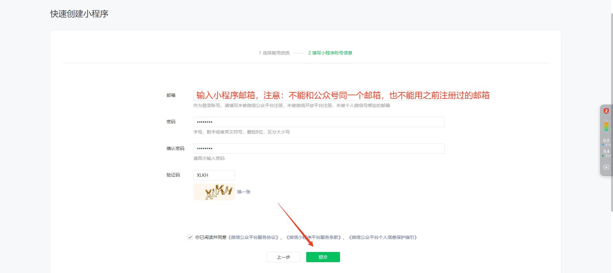Screen dimensions: 613x273
Task: Click the 密码 field label
Action: 171,122
